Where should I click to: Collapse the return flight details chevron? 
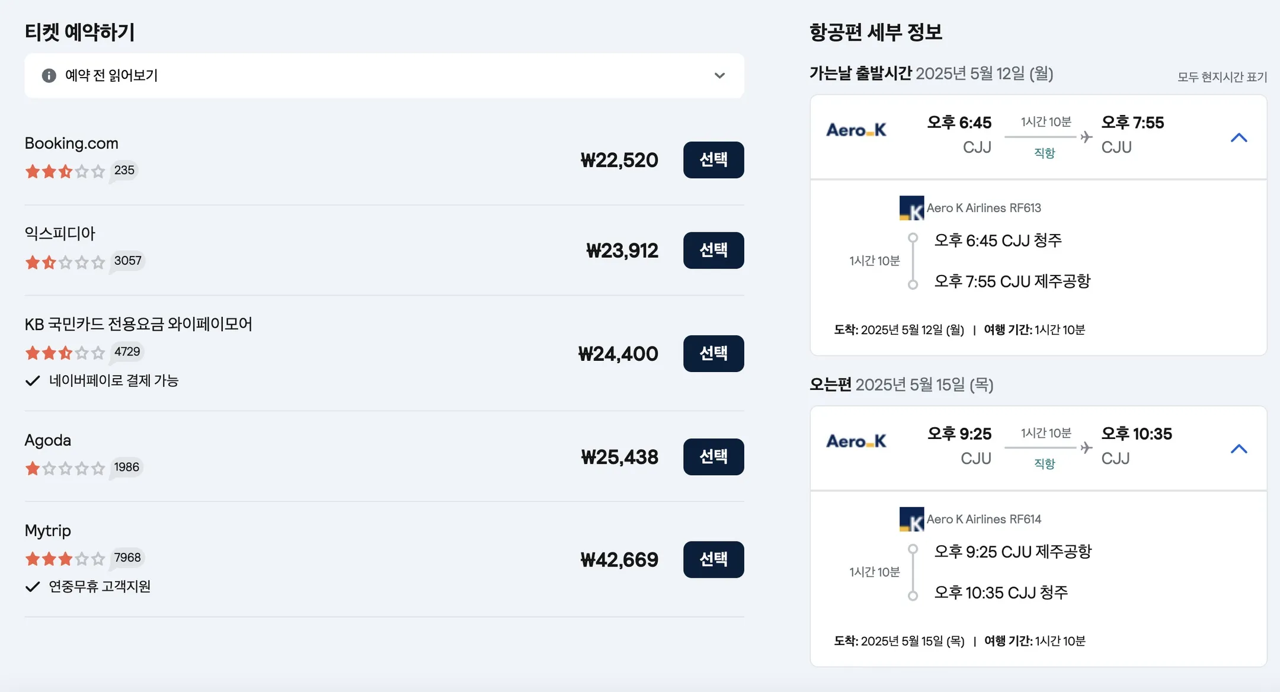click(1239, 448)
